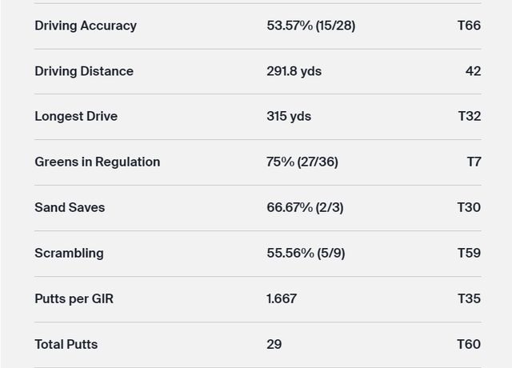Click the 291.8 yds distance value

(294, 71)
